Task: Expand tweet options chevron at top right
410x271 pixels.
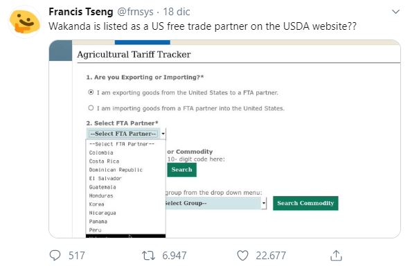Action: [395, 12]
